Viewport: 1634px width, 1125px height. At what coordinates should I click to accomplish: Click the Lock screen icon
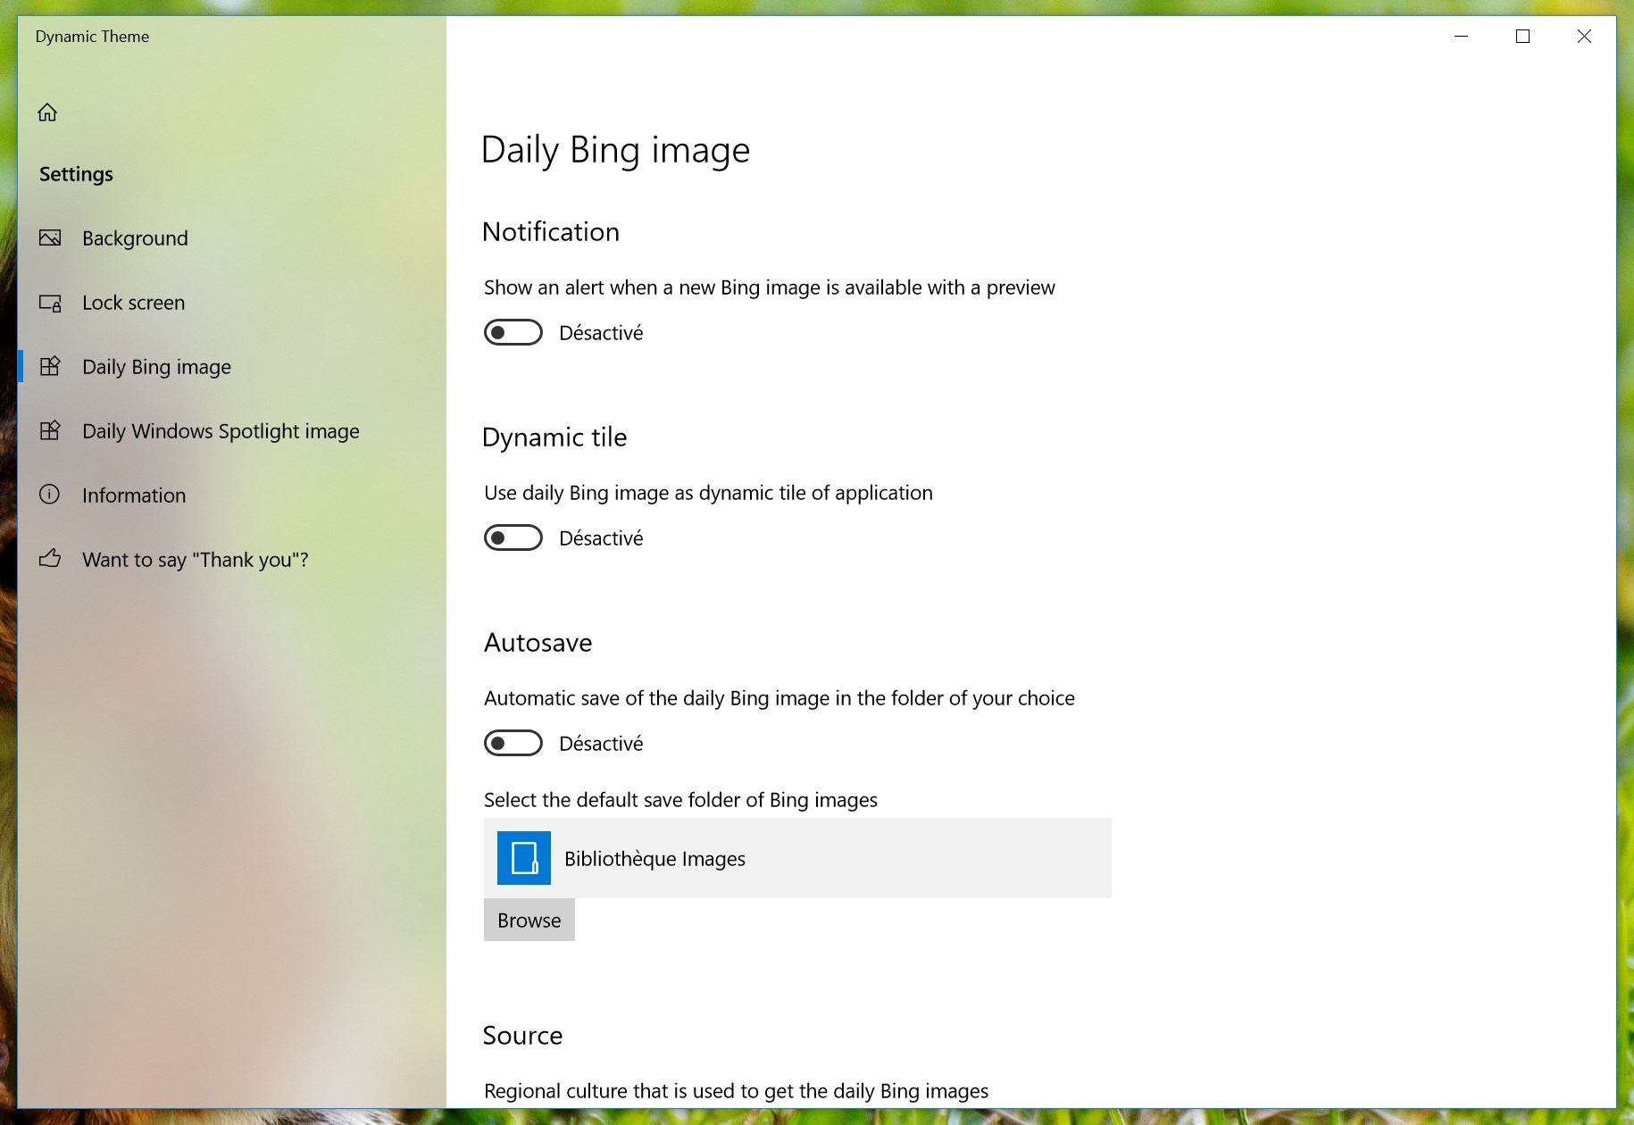pos(50,303)
